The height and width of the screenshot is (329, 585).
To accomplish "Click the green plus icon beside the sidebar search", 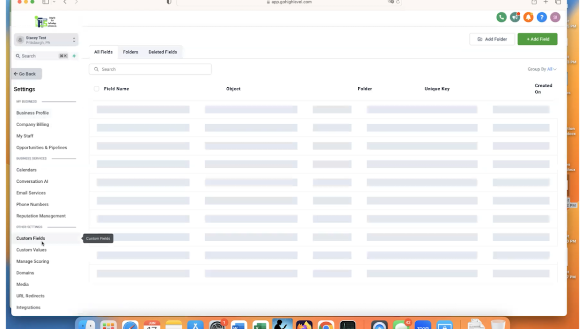I will [x=74, y=56].
